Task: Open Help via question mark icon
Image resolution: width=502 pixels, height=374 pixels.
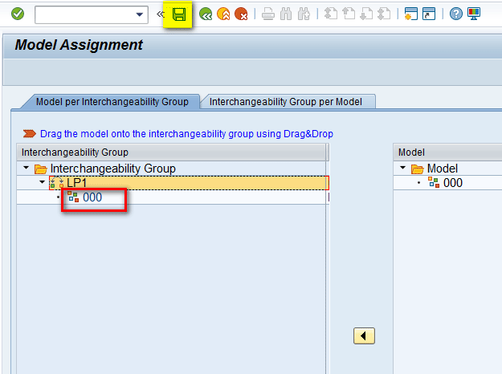Action: coord(456,14)
